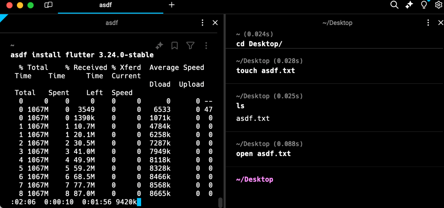Click the ~/Desktop pane title
The height and width of the screenshot is (208, 444).
pos(337,23)
